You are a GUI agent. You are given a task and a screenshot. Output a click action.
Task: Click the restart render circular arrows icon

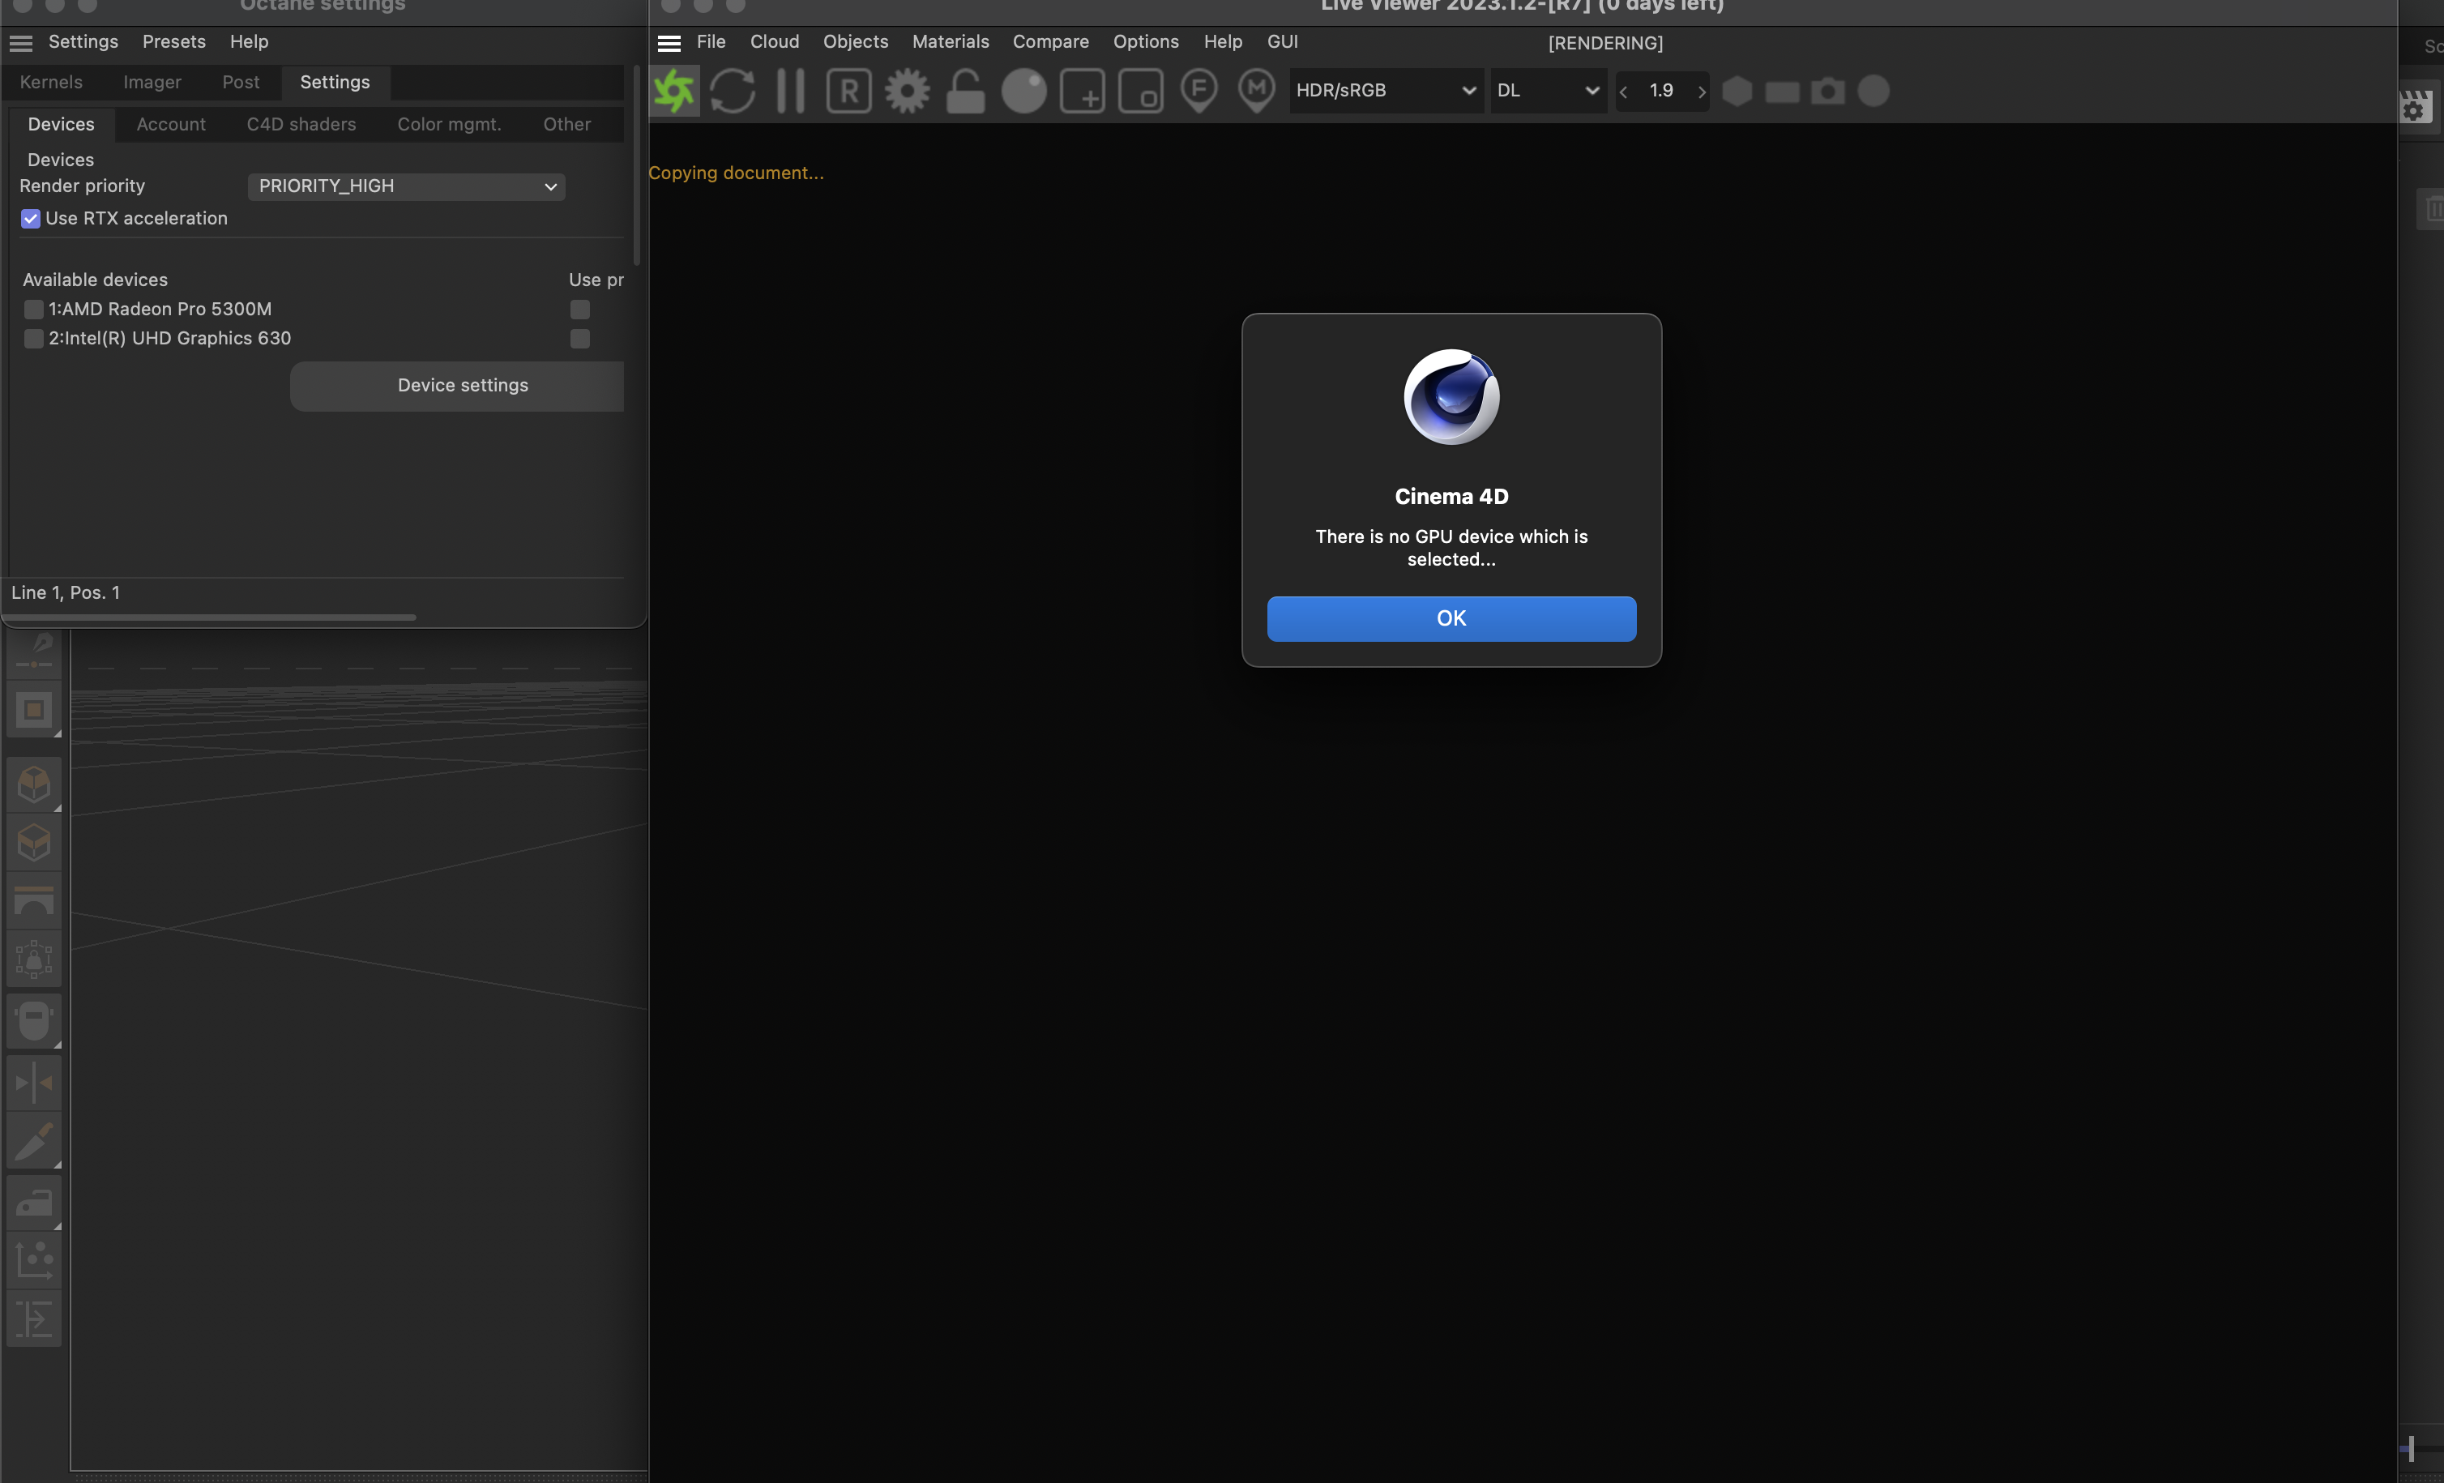733,90
